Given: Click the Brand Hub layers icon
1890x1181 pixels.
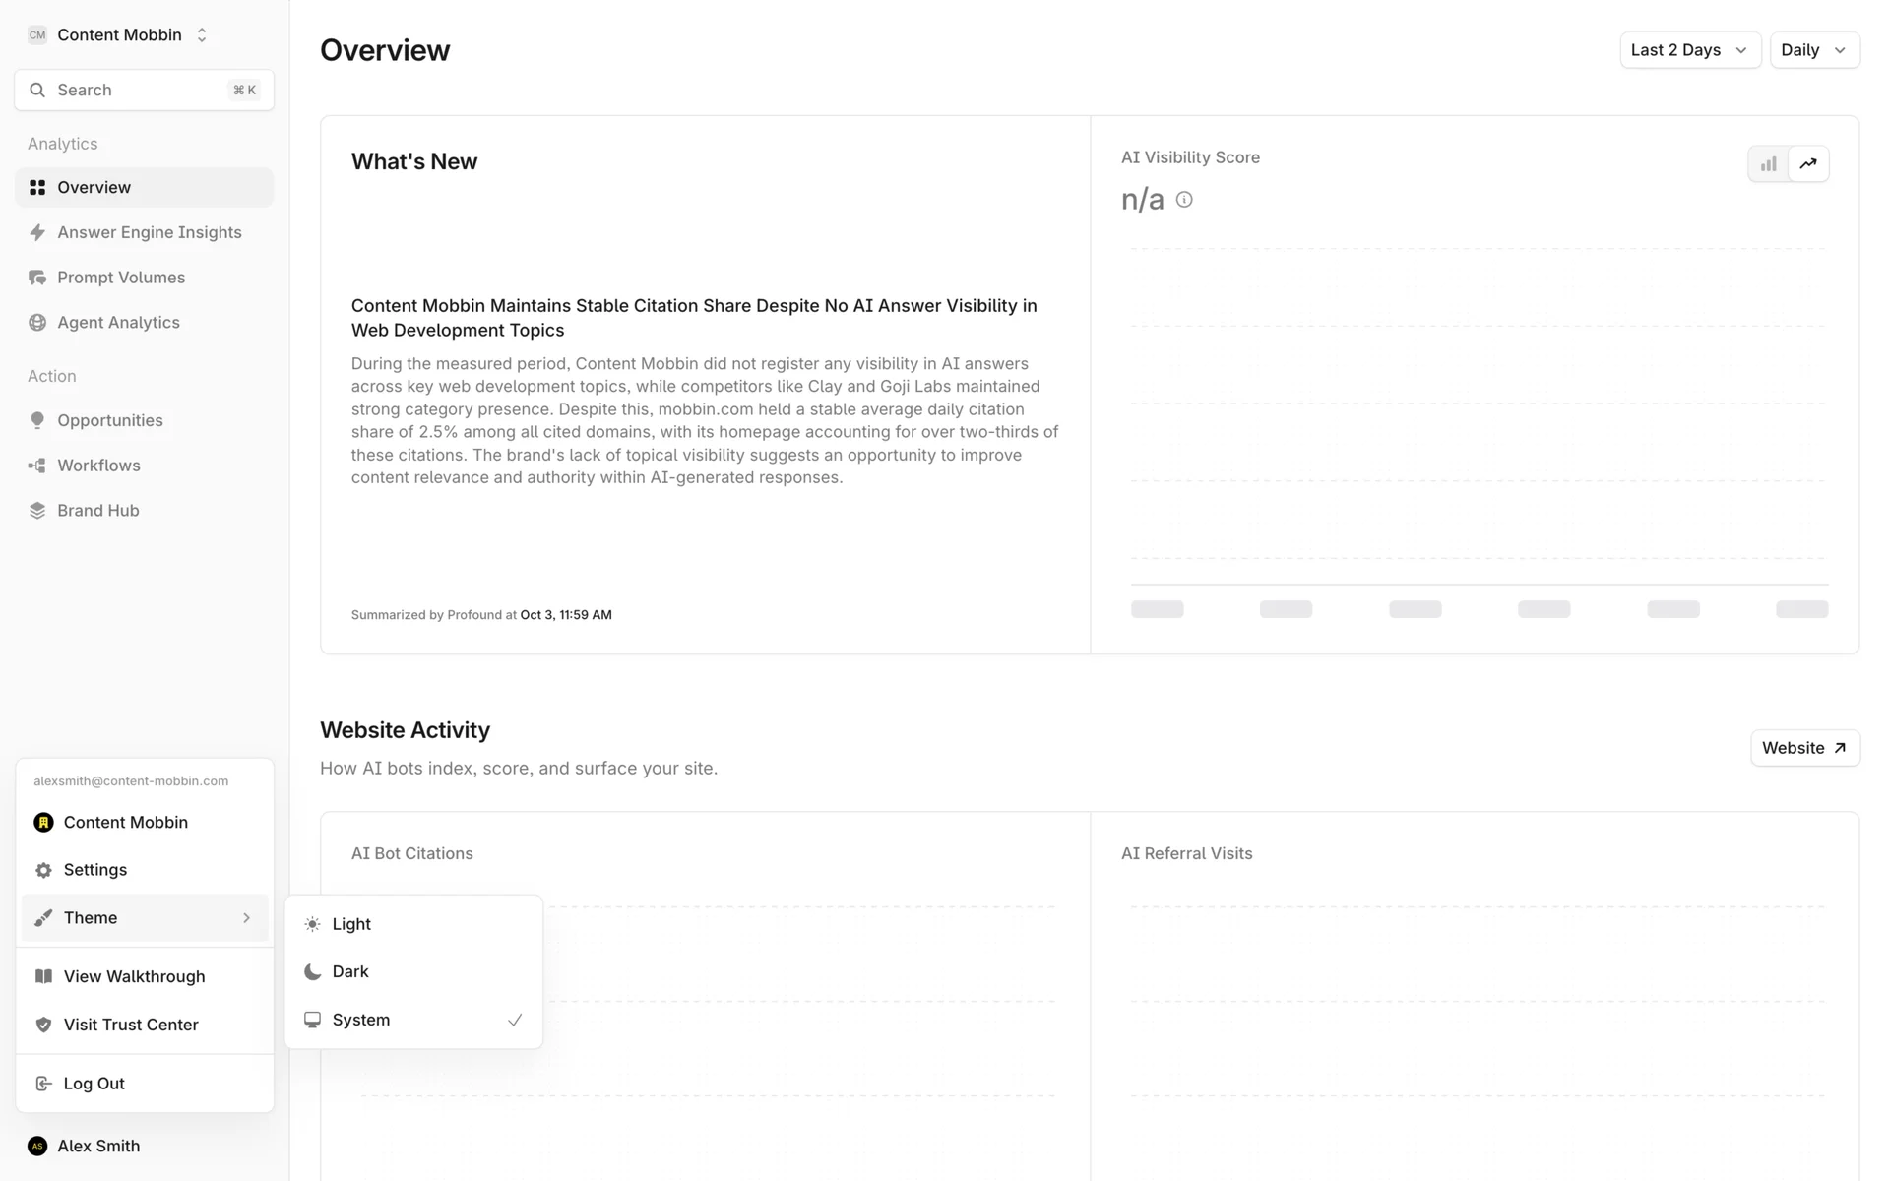Looking at the screenshot, I should point(37,511).
